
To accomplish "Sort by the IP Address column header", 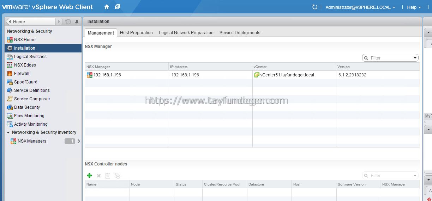I will (x=210, y=67).
